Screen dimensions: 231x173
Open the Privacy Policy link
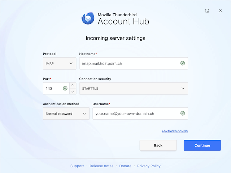(x=149, y=166)
